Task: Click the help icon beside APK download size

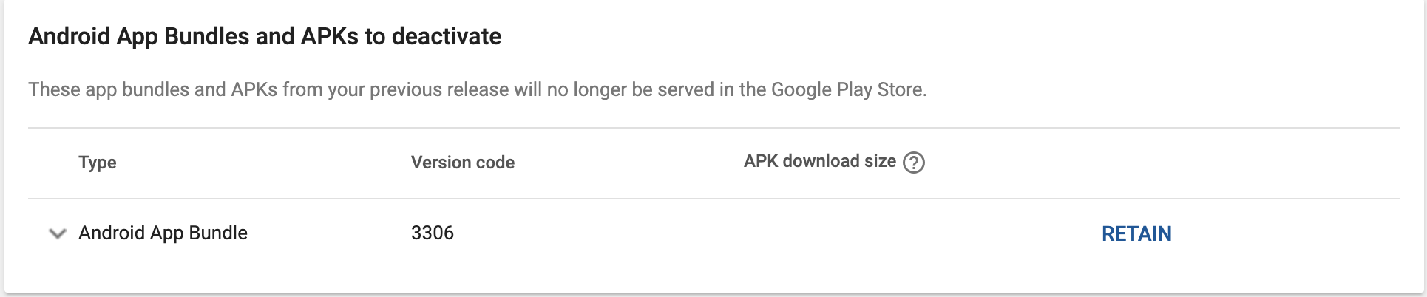Action: (x=914, y=162)
